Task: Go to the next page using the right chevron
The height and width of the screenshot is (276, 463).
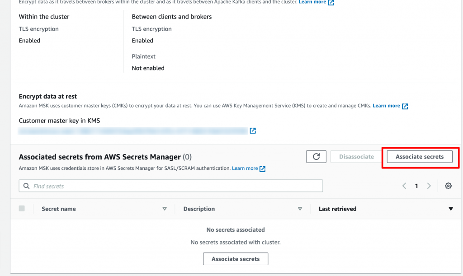Action: pyautogui.click(x=429, y=186)
